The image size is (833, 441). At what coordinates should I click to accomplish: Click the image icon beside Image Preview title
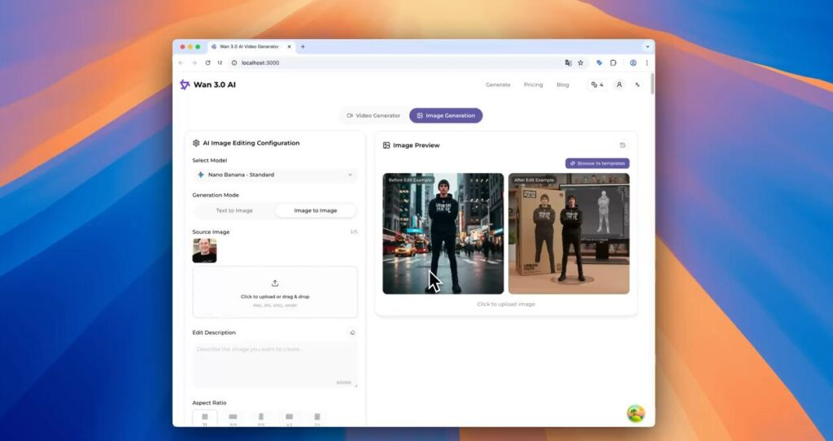click(x=386, y=145)
